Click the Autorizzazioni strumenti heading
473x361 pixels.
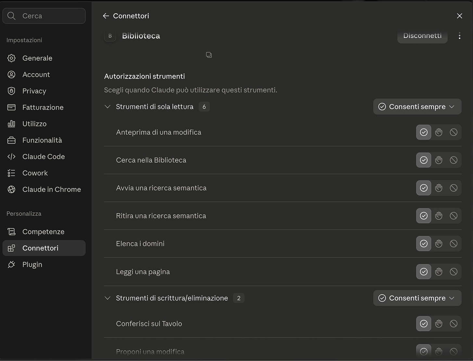145,76
